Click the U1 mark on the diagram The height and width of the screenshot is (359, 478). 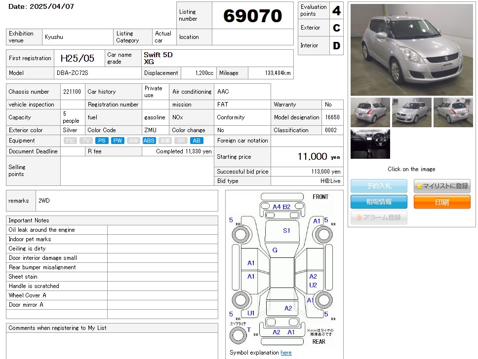click(x=251, y=313)
